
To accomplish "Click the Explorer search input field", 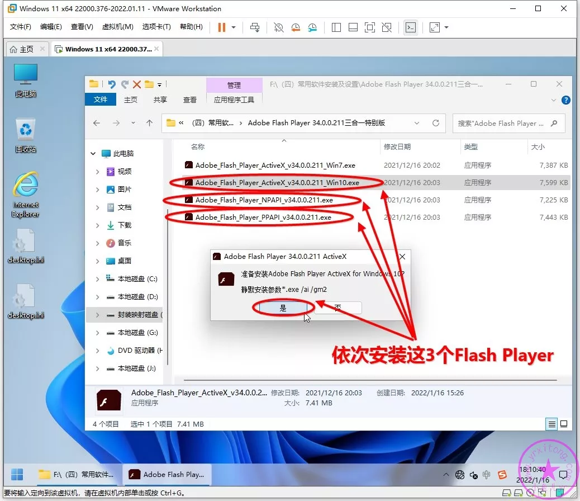I will pos(502,124).
